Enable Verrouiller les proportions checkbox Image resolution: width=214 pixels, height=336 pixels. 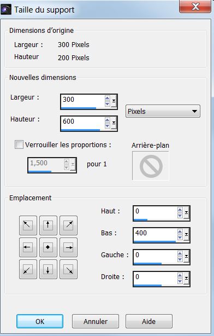click(19, 144)
